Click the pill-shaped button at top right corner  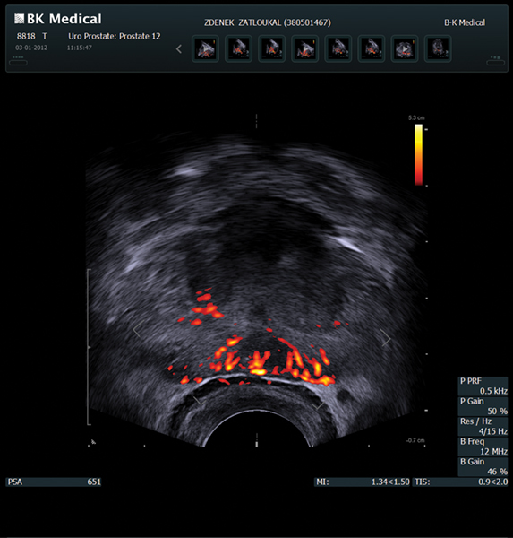(495, 63)
